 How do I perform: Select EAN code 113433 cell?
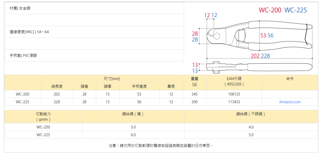pos(234,102)
